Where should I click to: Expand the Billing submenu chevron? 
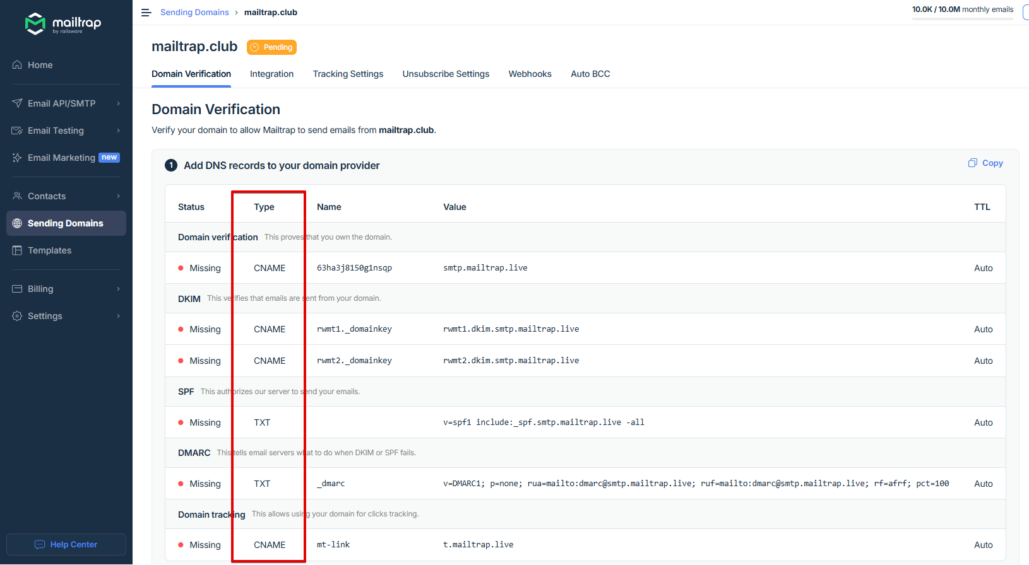tap(118, 289)
